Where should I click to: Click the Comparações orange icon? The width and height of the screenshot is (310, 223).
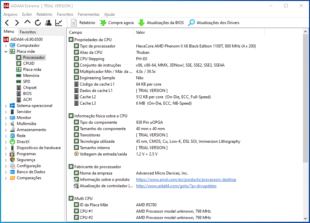click(12, 178)
